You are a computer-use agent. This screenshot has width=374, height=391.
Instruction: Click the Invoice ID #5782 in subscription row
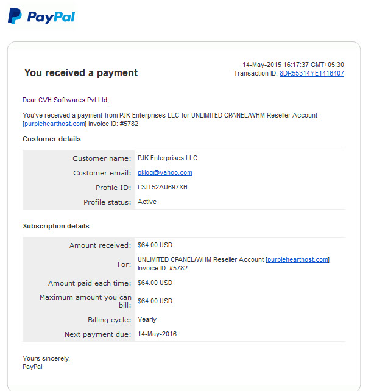click(163, 269)
